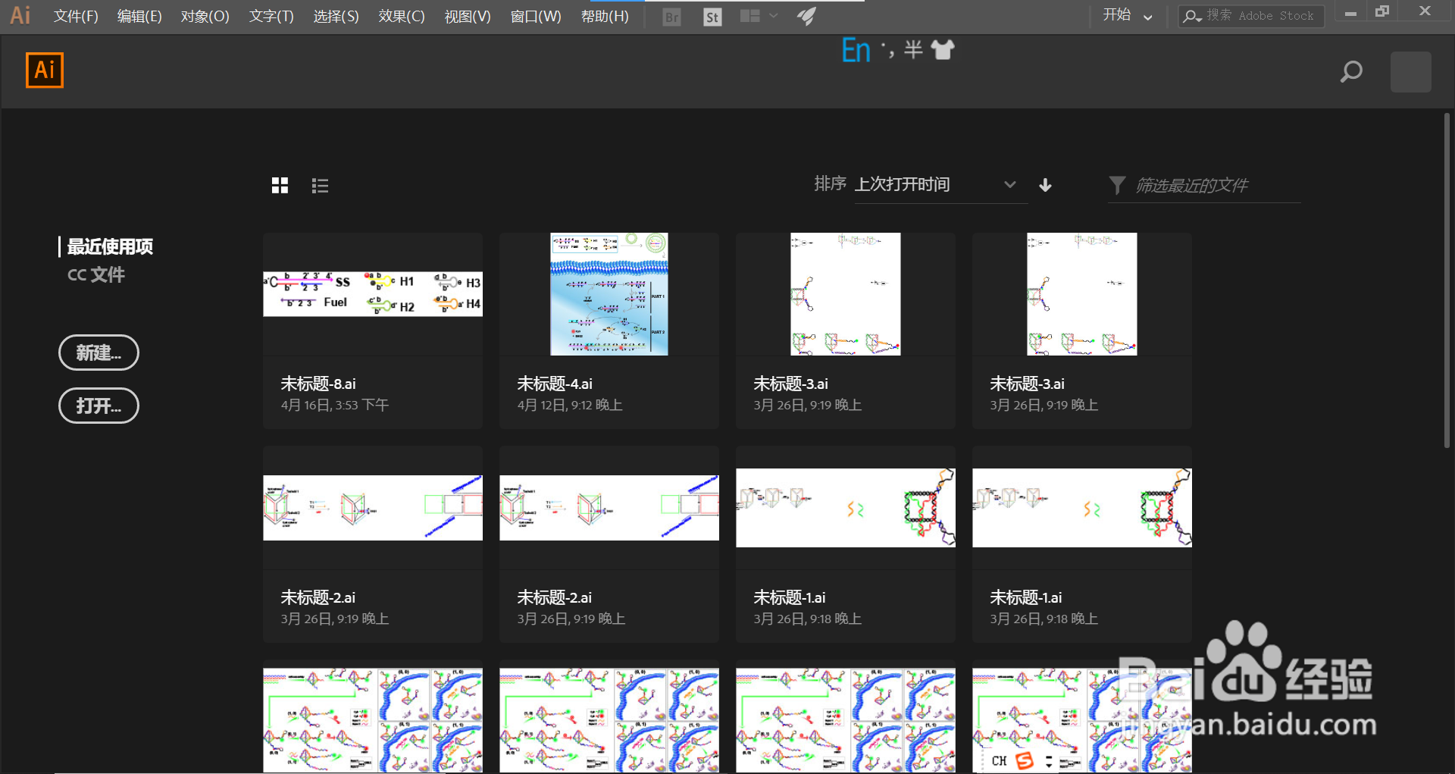Click the 未标题-4.ai file name
This screenshot has width=1455, height=774.
tap(555, 384)
